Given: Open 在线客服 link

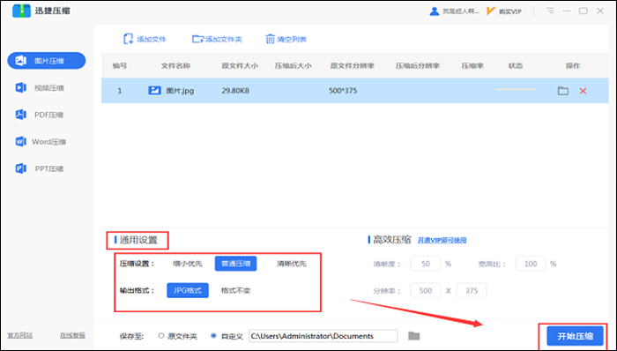Looking at the screenshot, I should click(72, 335).
